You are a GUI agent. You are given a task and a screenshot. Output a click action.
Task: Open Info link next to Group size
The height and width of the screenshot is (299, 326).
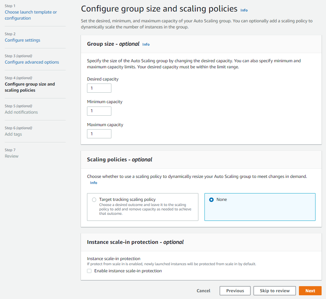point(146,44)
